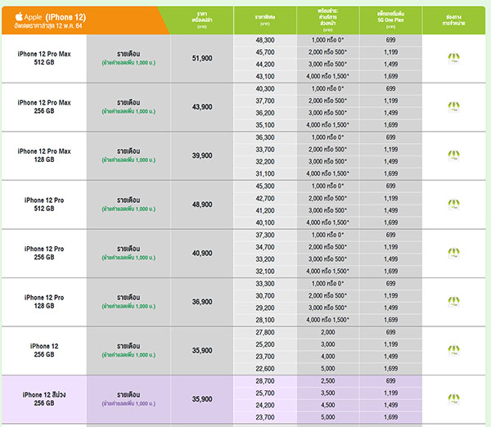Click the full price 51,900

[202, 58]
